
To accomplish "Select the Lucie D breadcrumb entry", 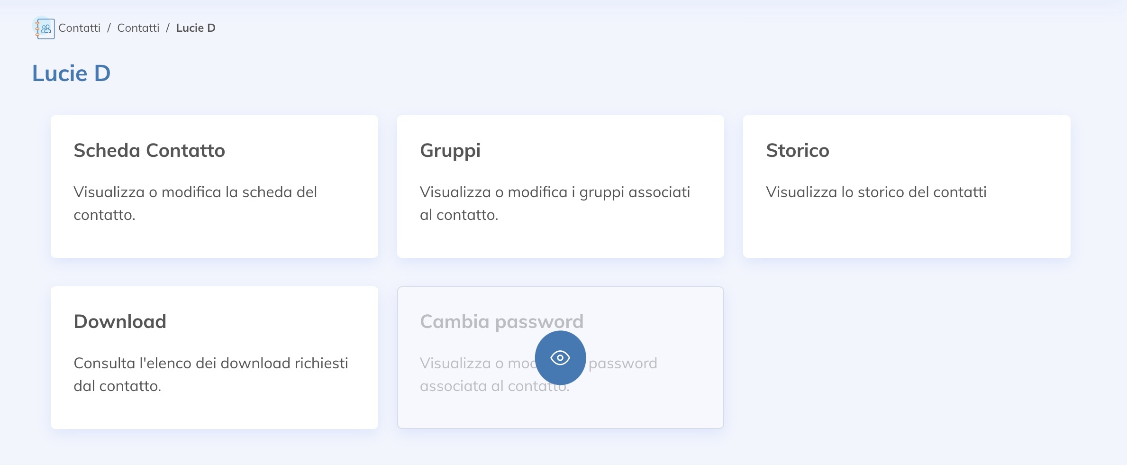I will tap(196, 28).
